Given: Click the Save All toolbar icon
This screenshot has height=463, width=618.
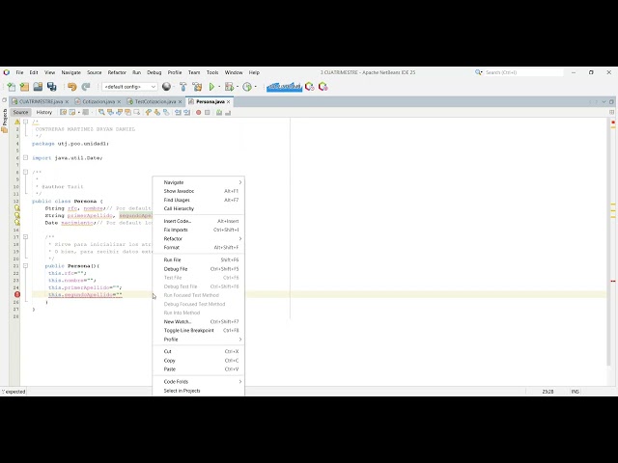Looking at the screenshot, I should click(x=51, y=87).
